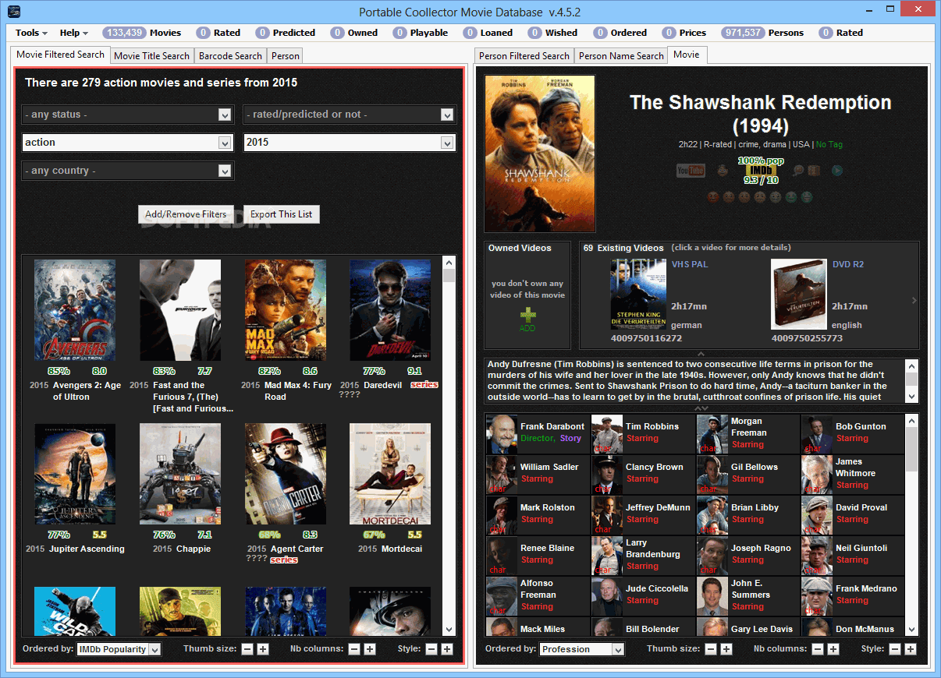Rate movie with the rightmost green smiley

click(807, 197)
